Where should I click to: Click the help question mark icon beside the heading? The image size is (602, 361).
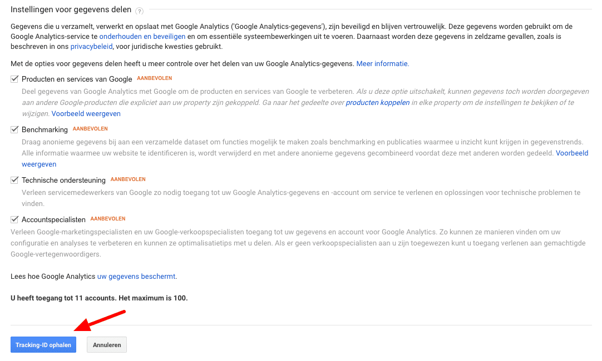tap(140, 11)
